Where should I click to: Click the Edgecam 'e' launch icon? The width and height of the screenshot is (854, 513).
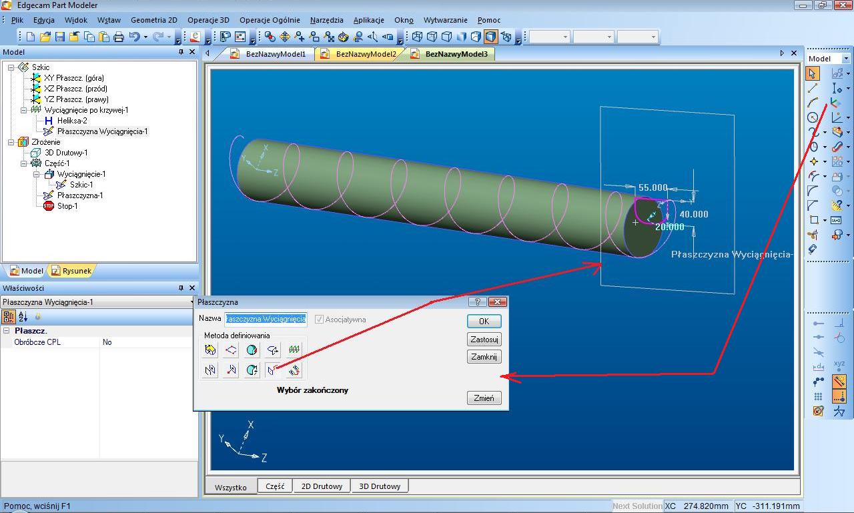click(195, 37)
